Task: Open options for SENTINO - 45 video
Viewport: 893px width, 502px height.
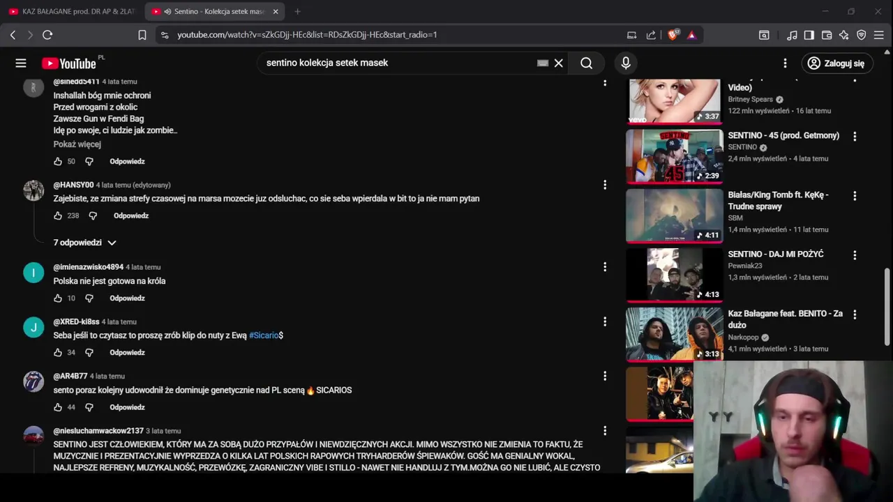Action: tap(855, 137)
